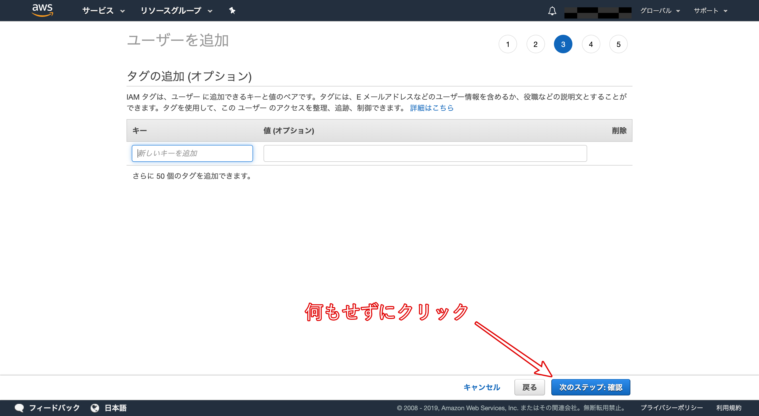The image size is (759, 416).
Task: Click the feedback speech bubble icon
Action: pos(20,408)
